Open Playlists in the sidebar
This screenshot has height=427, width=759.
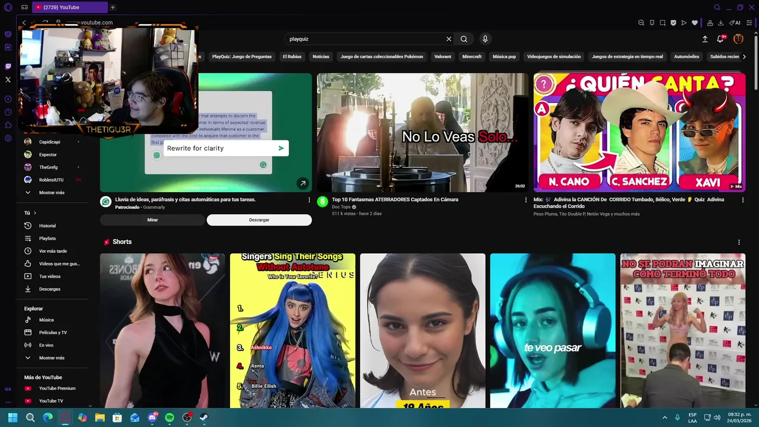coord(47,238)
